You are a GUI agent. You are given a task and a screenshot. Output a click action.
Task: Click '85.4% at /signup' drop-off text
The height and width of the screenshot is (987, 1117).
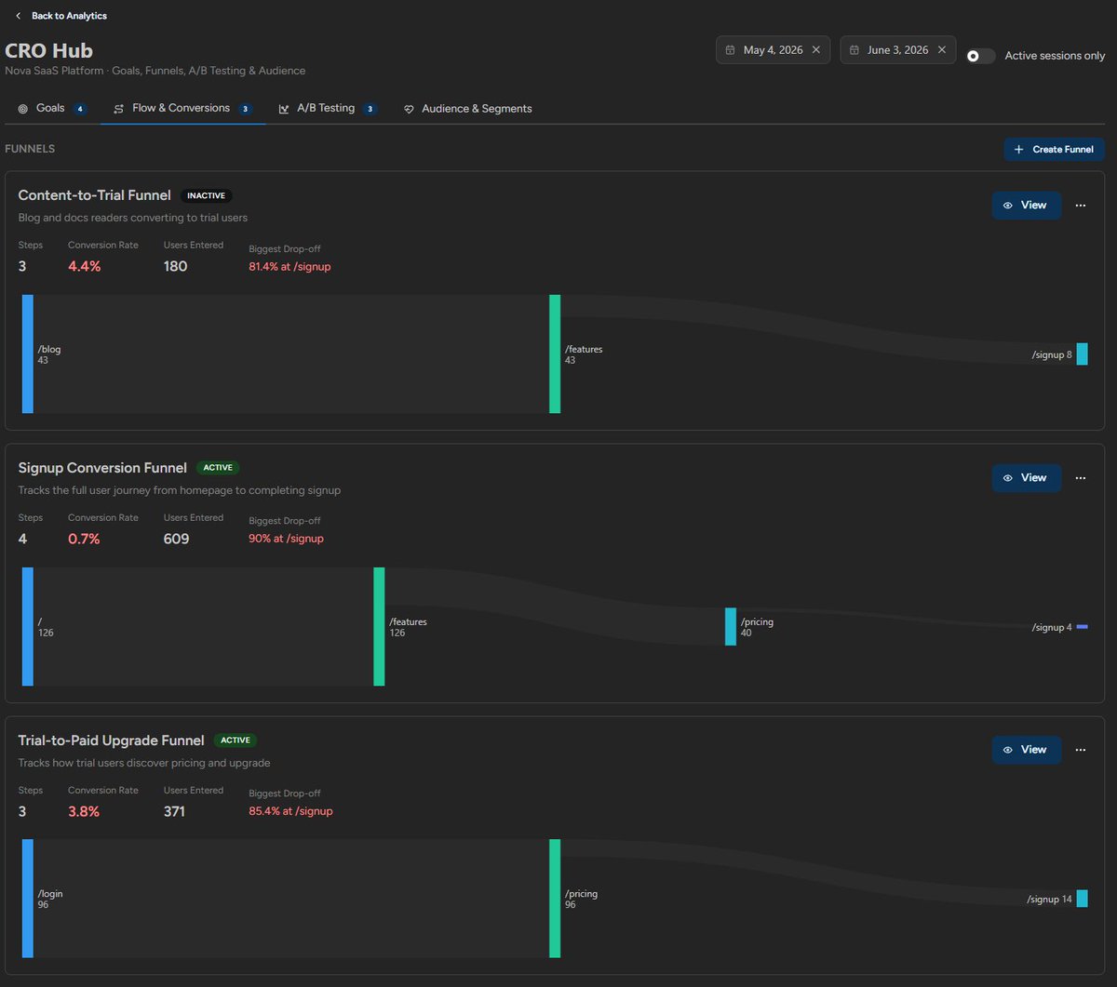(290, 811)
